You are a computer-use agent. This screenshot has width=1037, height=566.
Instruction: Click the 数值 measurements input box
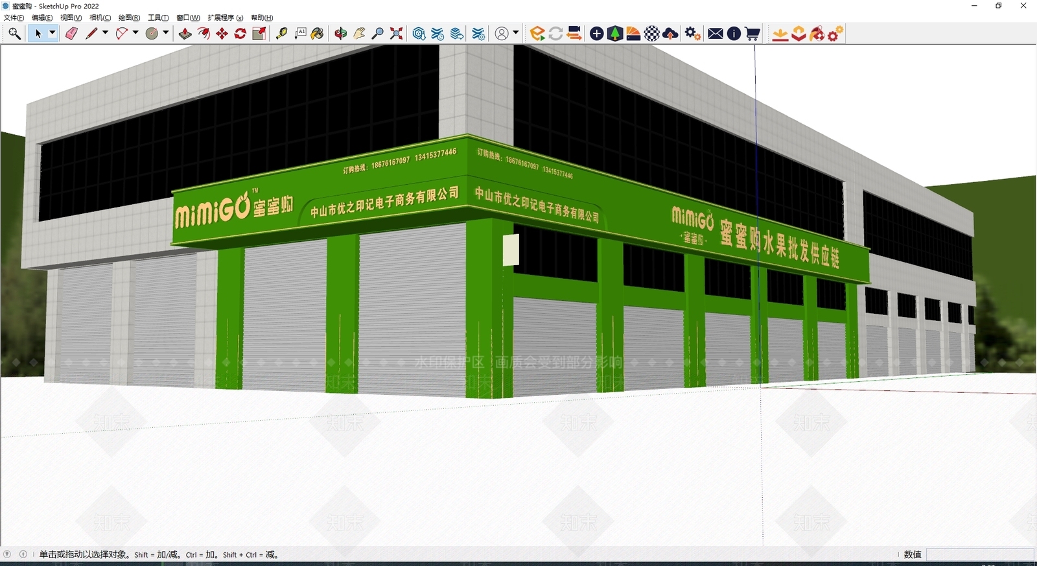click(x=980, y=554)
